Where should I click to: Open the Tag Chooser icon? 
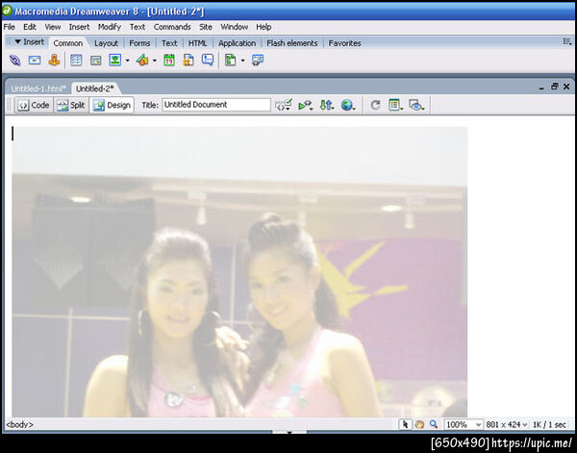pyautogui.click(x=258, y=60)
